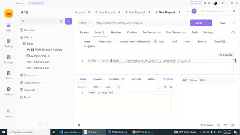Copy the response body
240x135 pixels.
(165, 87)
